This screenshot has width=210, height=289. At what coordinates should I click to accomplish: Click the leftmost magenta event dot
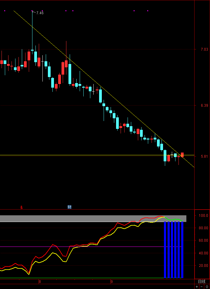5,11
